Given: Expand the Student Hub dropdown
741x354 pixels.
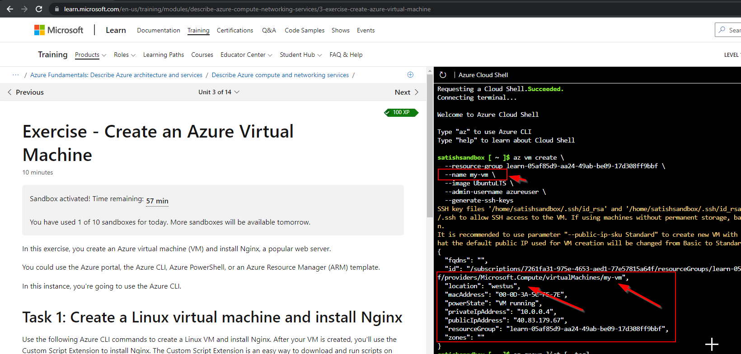Looking at the screenshot, I should coord(301,55).
